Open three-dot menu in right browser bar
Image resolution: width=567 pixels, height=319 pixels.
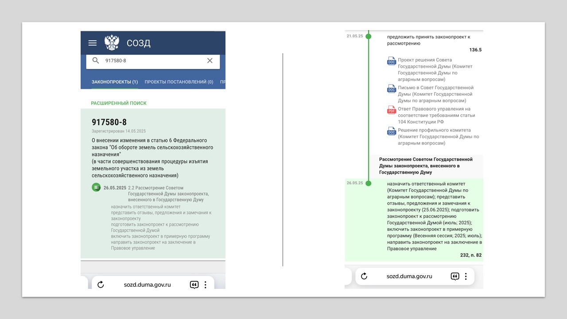click(x=466, y=276)
